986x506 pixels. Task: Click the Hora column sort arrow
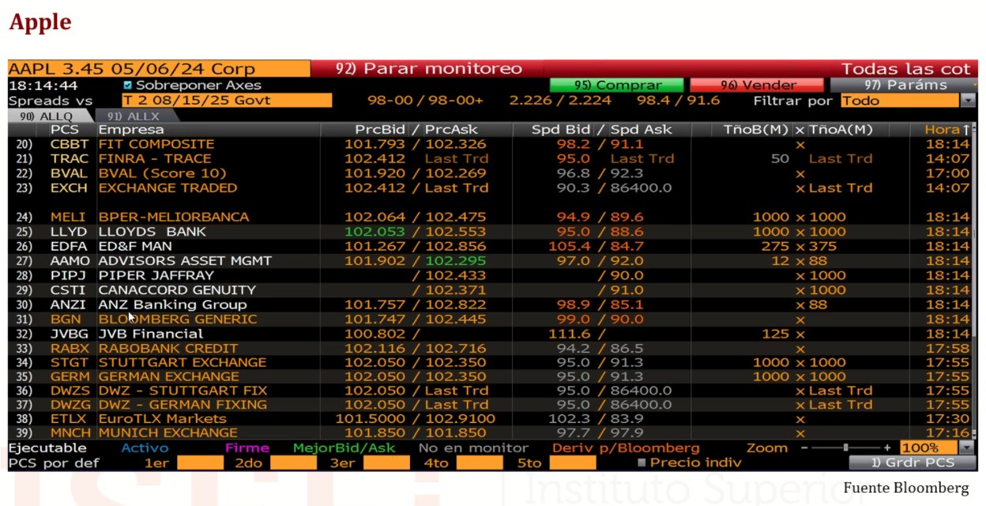click(x=965, y=130)
